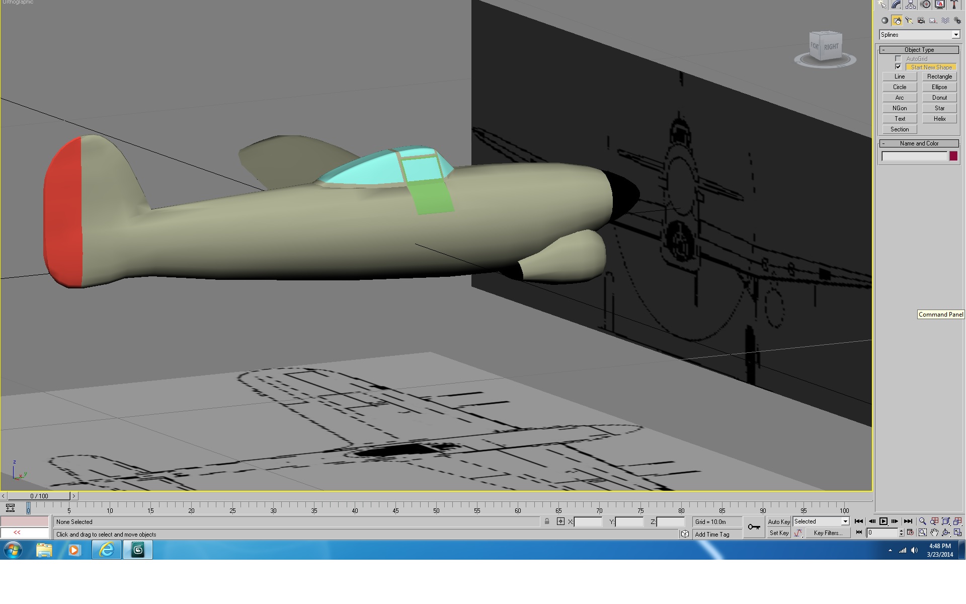Go to end frame

pos(908,521)
